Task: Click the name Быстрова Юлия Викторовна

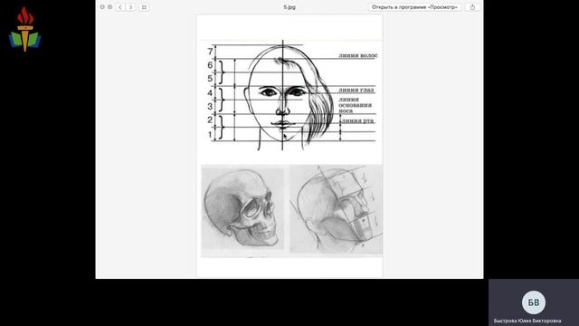Action: pos(527,321)
